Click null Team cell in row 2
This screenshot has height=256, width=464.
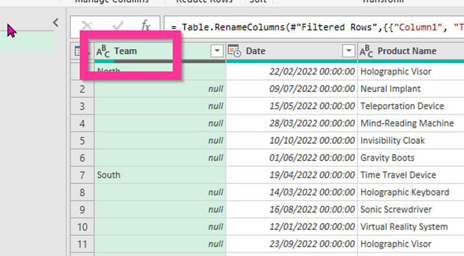click(x=160, y=89)
